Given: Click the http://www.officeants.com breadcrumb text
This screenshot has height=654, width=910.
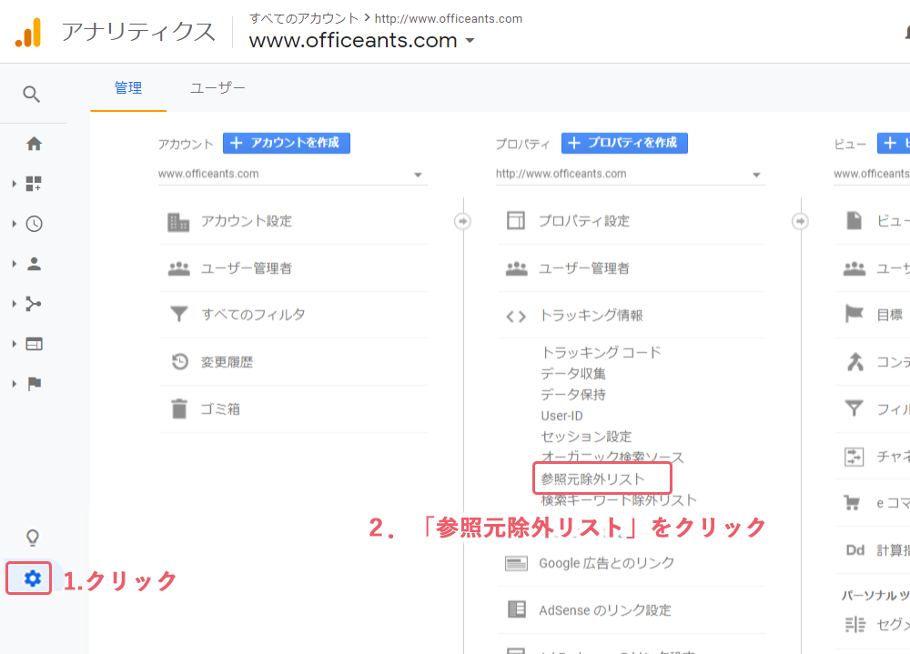Looking at the screenshot, I should [x=448, y=18].
